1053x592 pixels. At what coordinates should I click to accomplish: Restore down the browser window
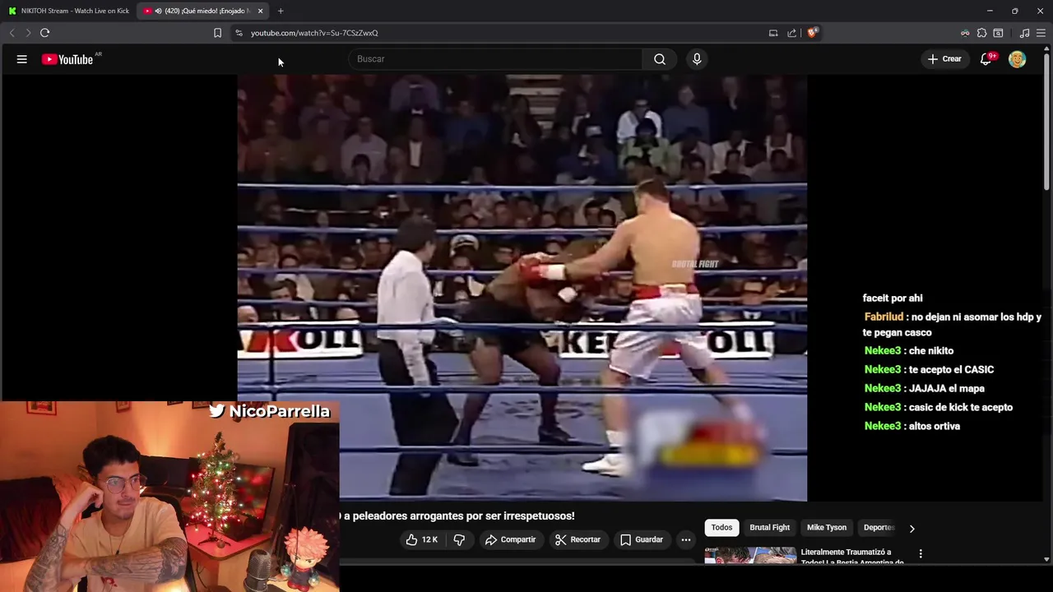coord(1015,11)
